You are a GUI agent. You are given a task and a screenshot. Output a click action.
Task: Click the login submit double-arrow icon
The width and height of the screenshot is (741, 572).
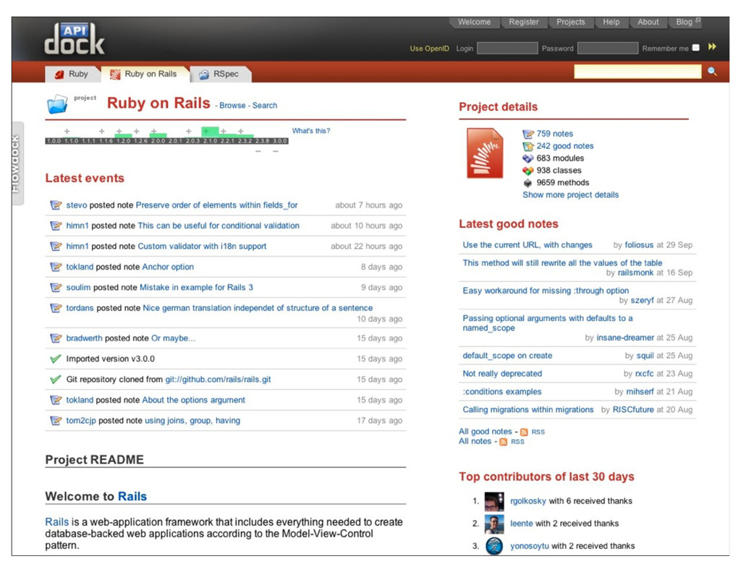point(712,47)
